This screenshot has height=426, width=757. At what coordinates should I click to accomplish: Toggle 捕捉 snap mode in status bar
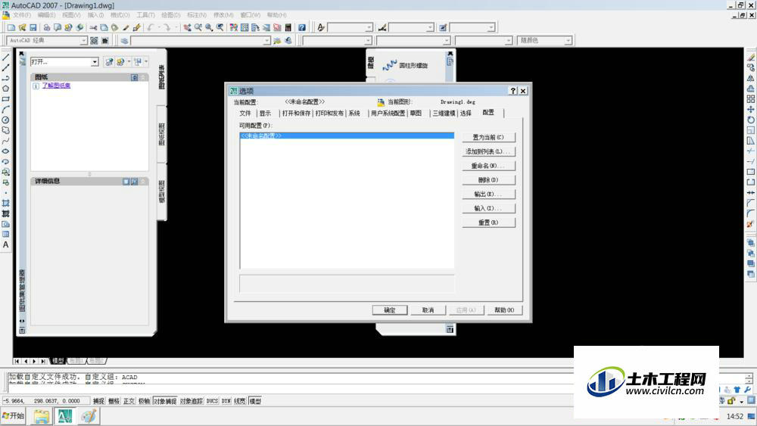98,401
